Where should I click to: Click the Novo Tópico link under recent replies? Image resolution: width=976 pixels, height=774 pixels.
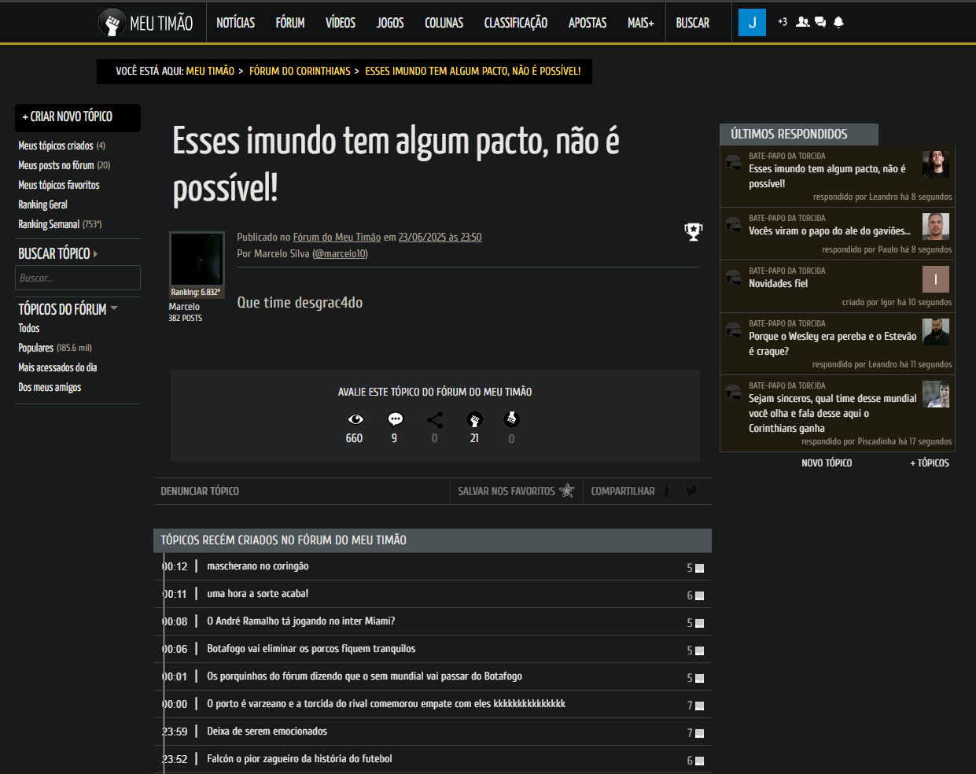[827, 463]
